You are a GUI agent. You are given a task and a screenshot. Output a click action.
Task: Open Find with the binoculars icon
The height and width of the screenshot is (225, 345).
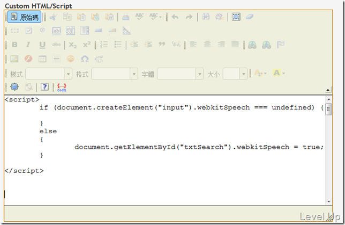(x=206, y=17)
